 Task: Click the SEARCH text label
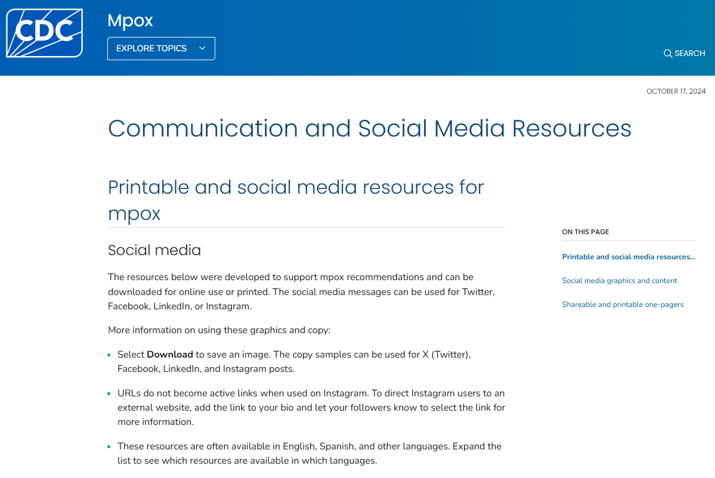(689, 54)
